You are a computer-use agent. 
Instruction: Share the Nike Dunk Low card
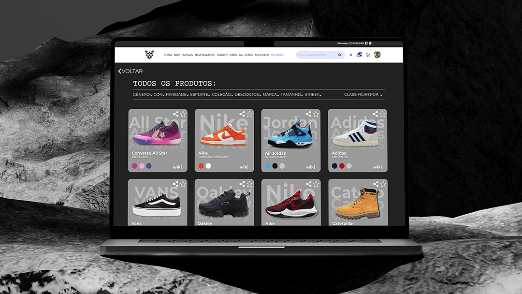242,114
